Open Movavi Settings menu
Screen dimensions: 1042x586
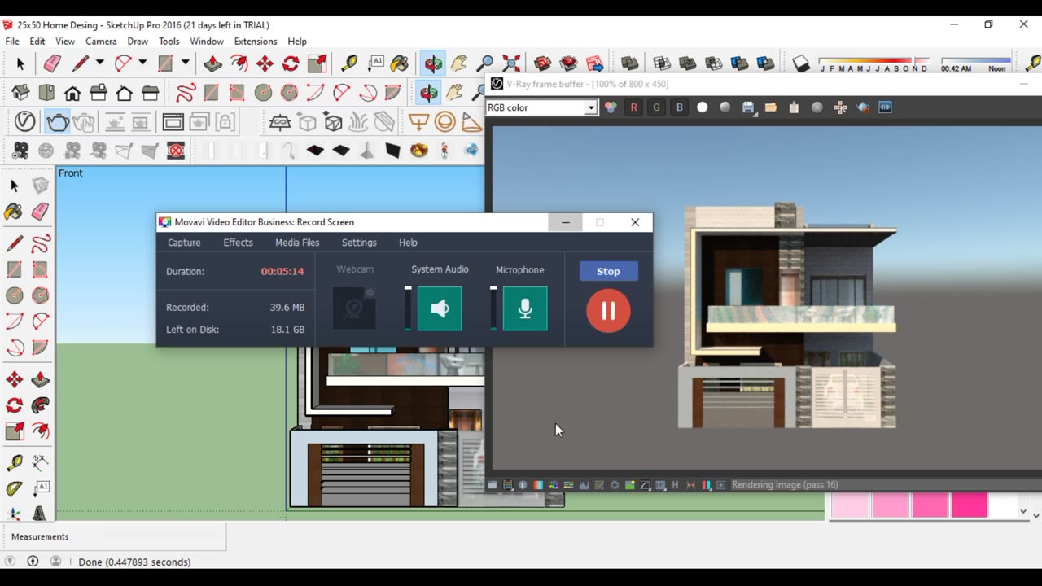tap(359, 243)
